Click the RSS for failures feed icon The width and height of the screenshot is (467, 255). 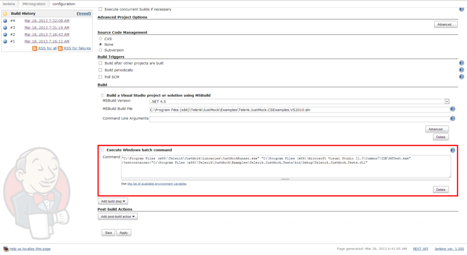(x=61, y=48)
